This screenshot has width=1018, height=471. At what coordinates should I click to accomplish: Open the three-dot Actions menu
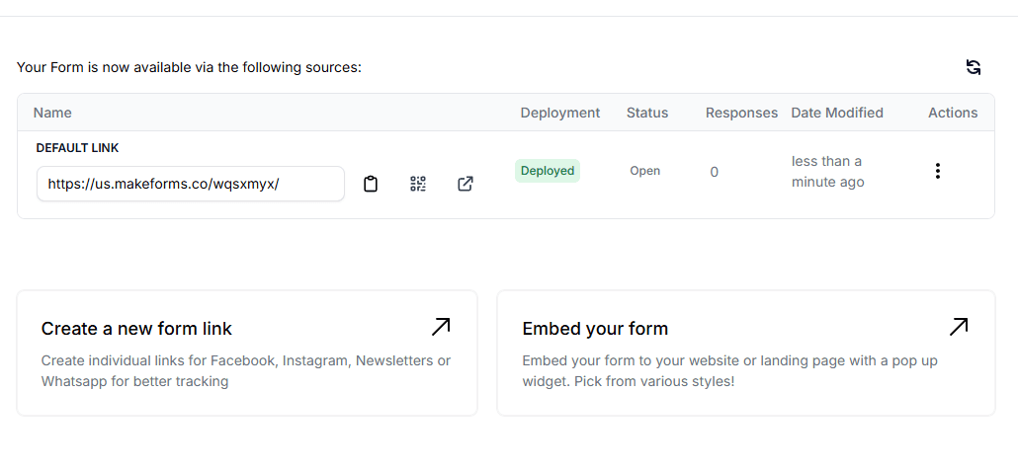pos(937,171)
